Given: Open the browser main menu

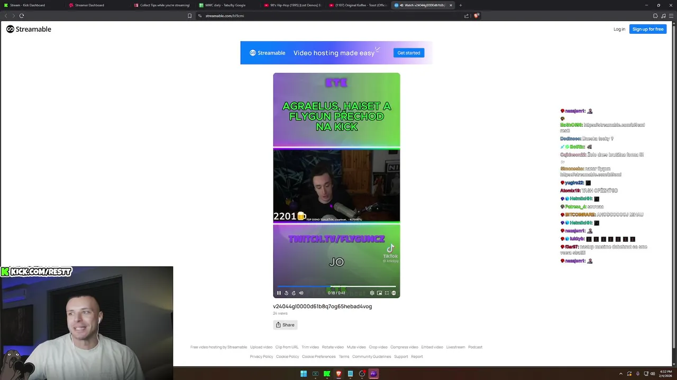Looking at the screenshot, I should pyautogui.click(x=671, y=16).
